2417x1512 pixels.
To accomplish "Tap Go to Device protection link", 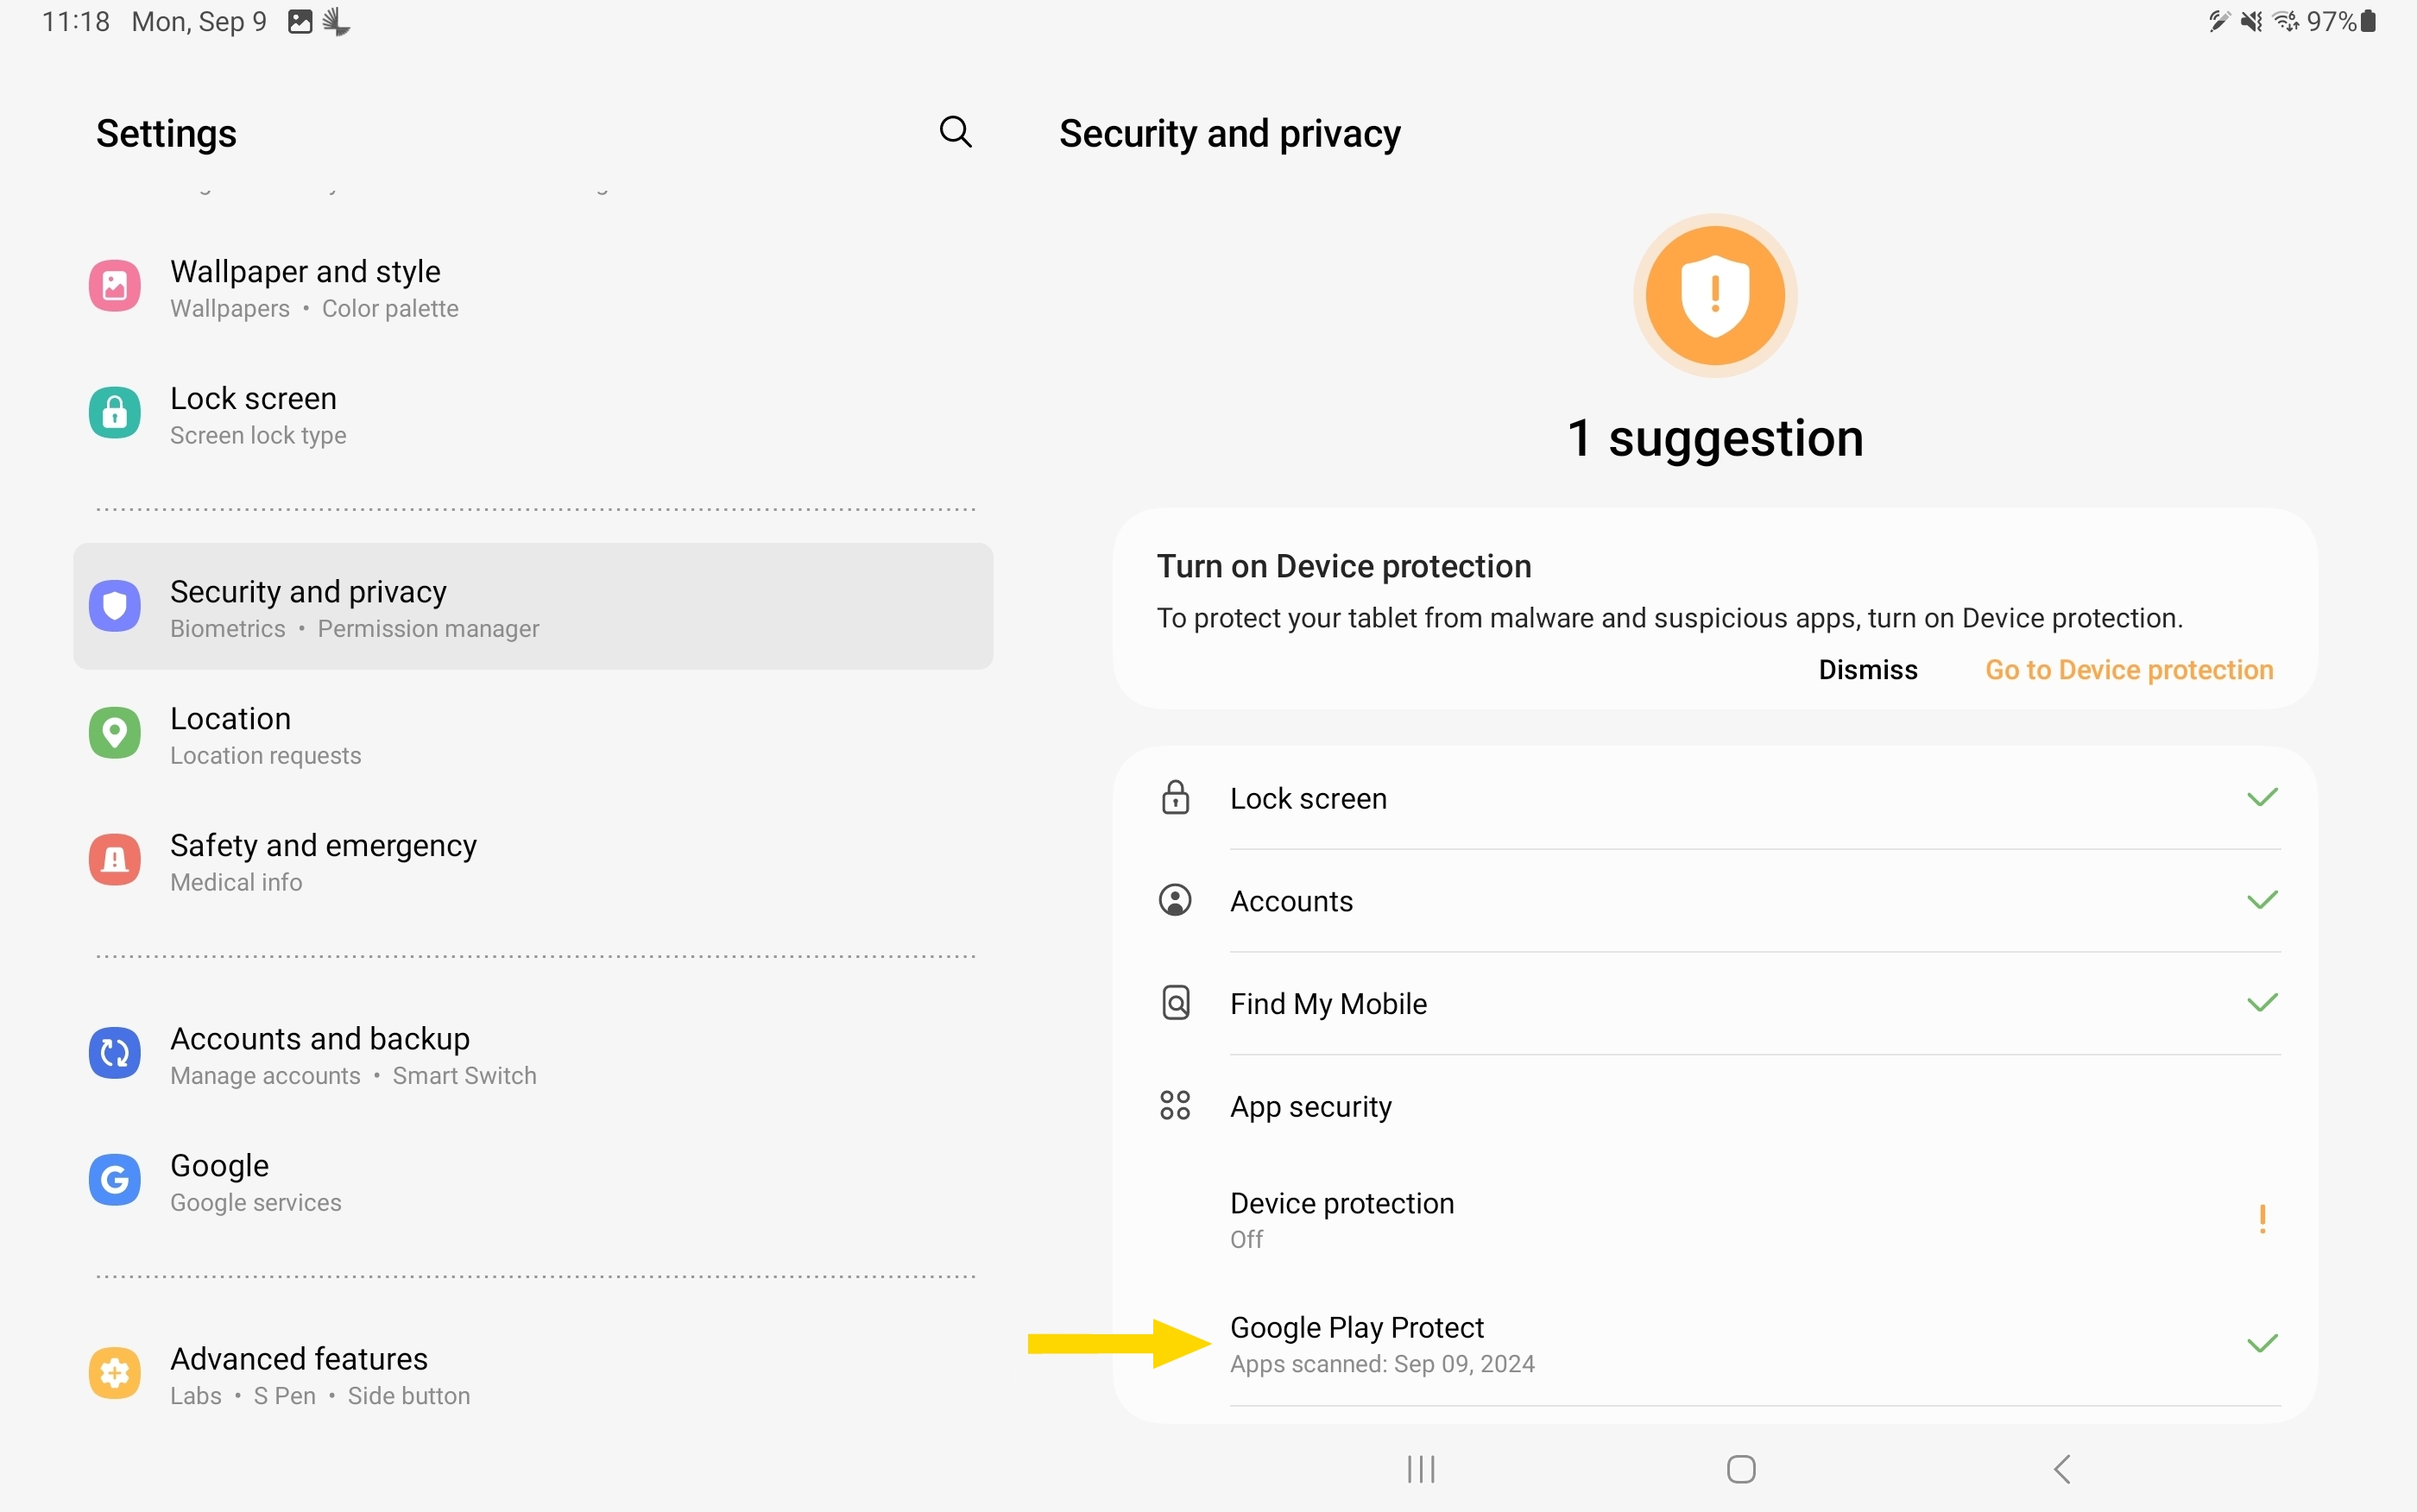I will [2128, 670].
